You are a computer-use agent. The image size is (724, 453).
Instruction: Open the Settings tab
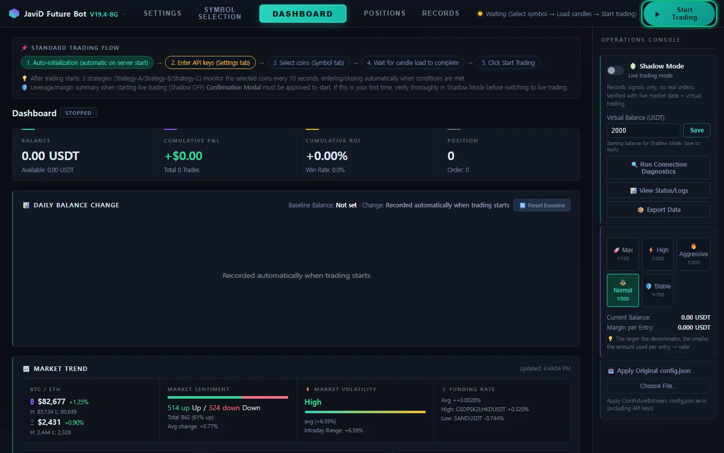[x=162, y=13]
